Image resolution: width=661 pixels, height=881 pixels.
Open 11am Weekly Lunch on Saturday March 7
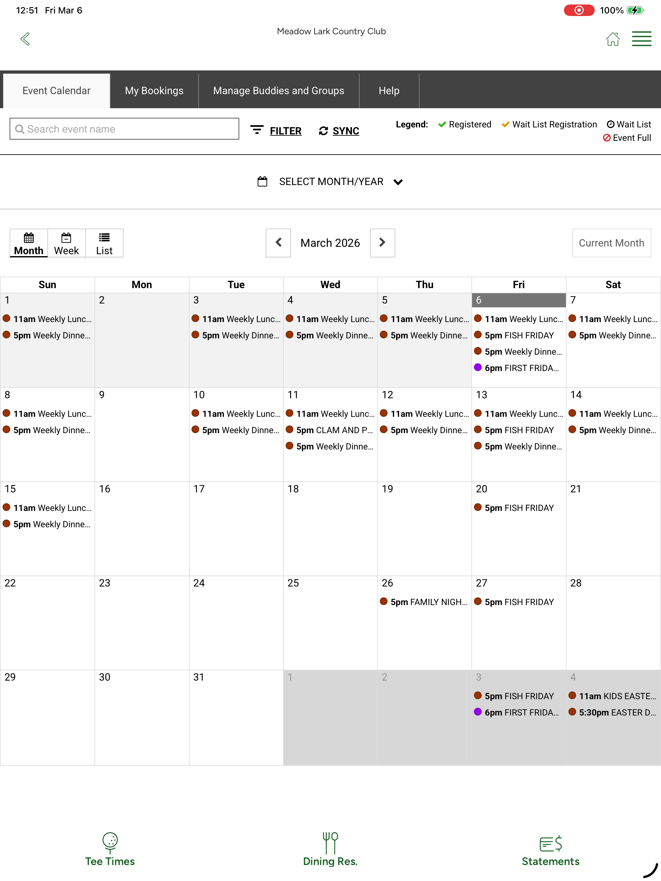click(x=613, y=319)
